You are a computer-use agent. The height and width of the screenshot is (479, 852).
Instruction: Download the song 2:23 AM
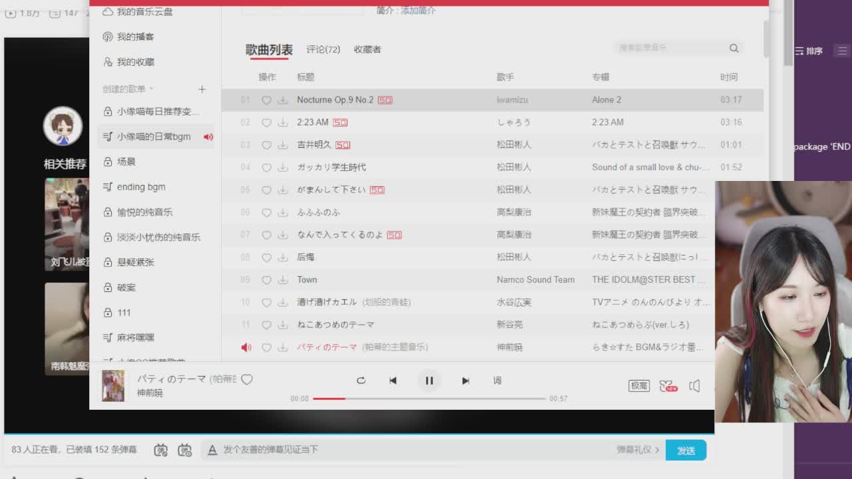pos(283,122)
